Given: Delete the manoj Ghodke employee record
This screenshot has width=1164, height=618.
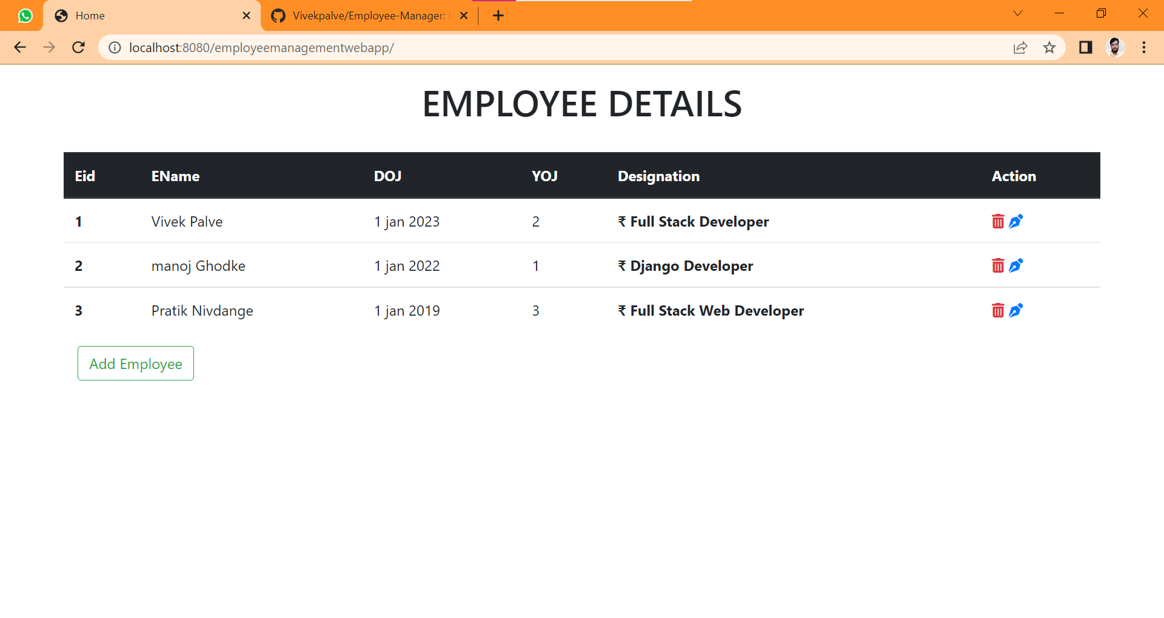Looking at the screenshot, I should pyautogui.click(x=998, y=265).
